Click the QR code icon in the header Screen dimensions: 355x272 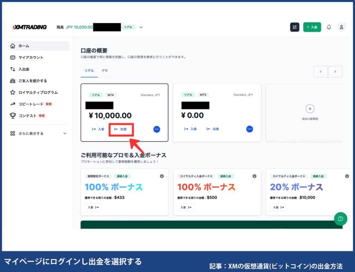[x=294, y=27]
